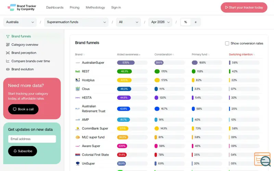The image size is (274, 171).
Task: Click the Start your tracker today button
Action: tap(244, 8)
